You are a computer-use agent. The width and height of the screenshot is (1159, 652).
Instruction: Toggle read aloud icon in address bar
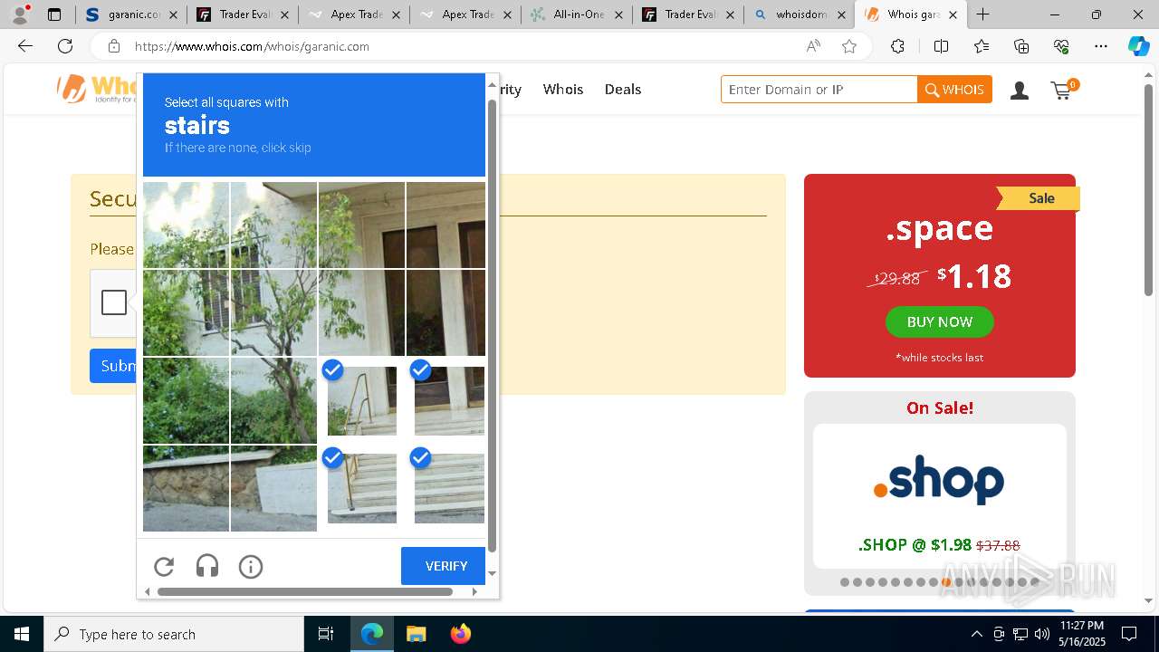[x=813, y=46]
